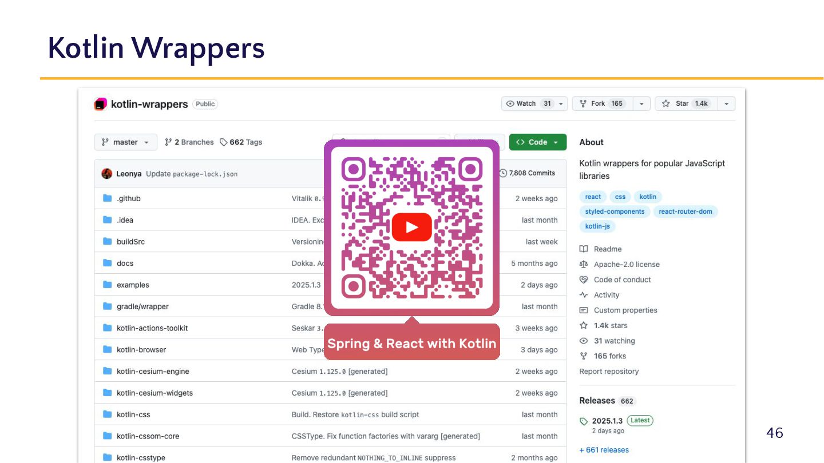This screenshot has width=824, height=463.
Task: Open the 7,808 Commits history
Action: pyautogui.click(x=527, y=173)
